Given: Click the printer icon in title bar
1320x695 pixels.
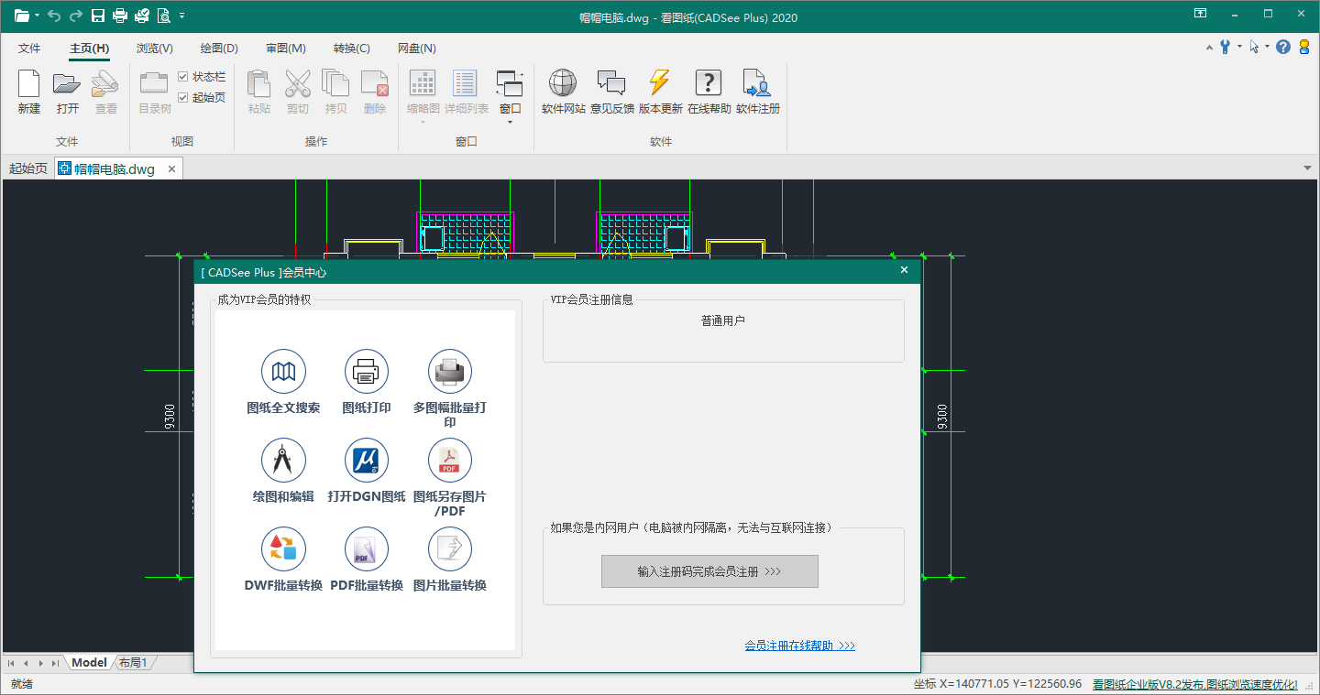Looking at the screenshot, I should pyautogui.click(x=120, y=16).
